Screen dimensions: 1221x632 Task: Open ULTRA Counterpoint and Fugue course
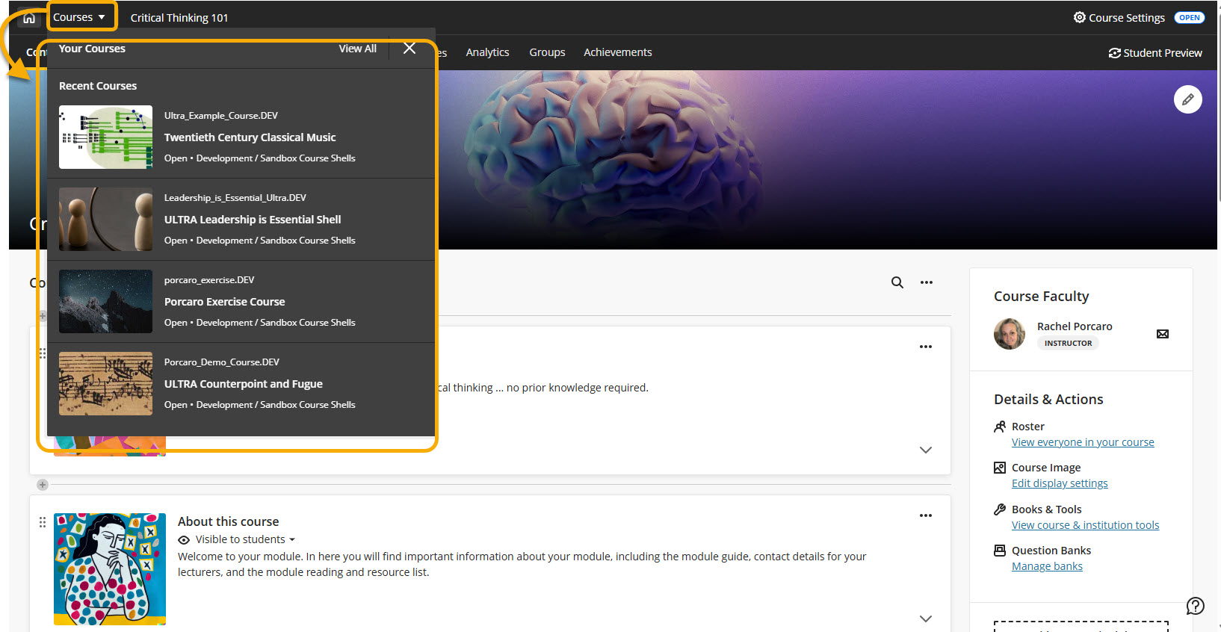click(243, 384)
